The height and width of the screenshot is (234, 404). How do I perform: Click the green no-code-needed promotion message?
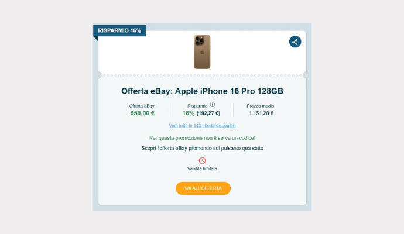point(202,138)
